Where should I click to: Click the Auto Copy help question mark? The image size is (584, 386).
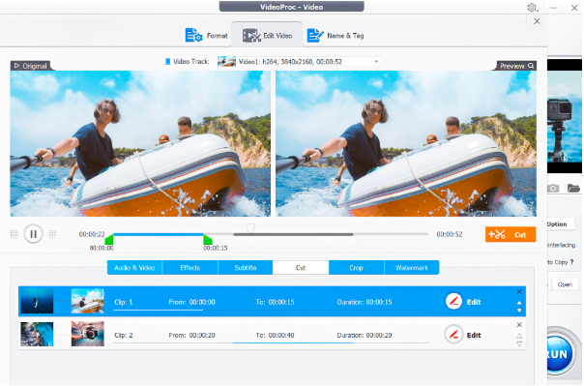[571, 262]
